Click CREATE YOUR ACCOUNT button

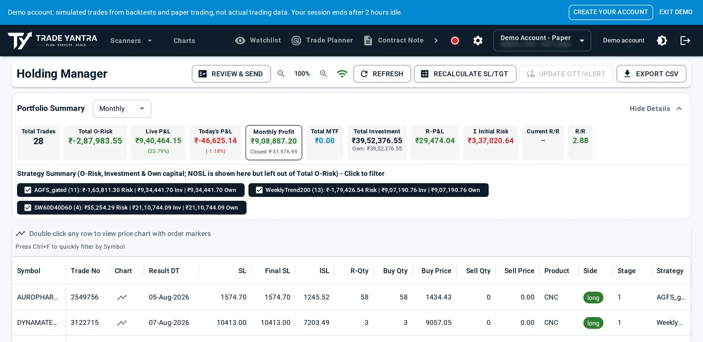[611, 12]
